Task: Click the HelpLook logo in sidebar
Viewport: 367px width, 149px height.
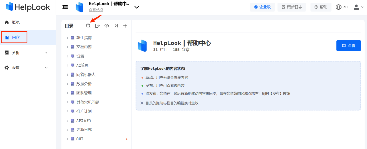Action: coord(28,7)
